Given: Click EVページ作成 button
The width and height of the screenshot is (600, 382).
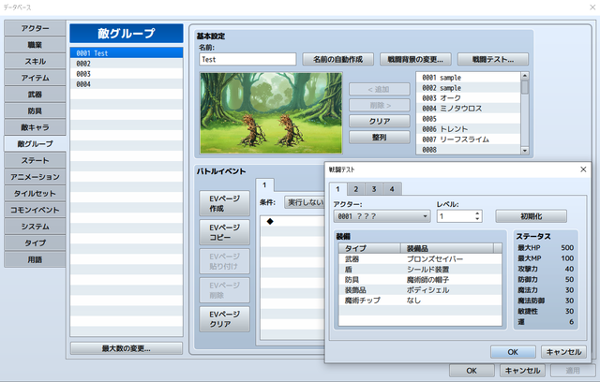Looking at the screenshot, I should pos(225,203).
